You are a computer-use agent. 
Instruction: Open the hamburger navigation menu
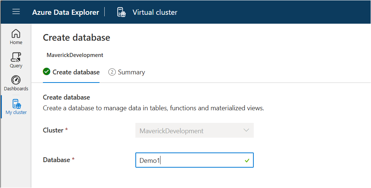tap(16, 12)
